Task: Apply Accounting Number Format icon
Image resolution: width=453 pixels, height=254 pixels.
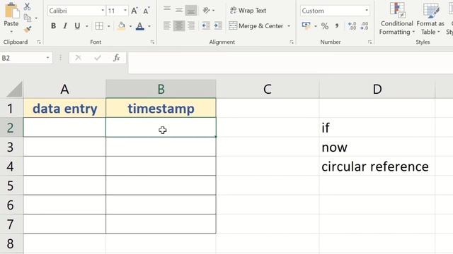Action: (x=306, y=26)
